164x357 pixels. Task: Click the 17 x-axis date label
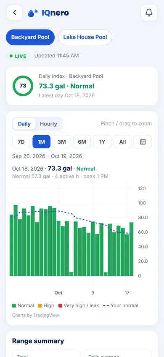pyautogui.click(x=127, y=293)
